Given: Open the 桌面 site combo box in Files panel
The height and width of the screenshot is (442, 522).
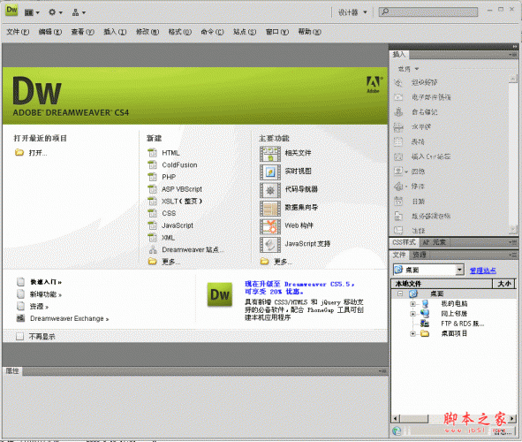Looking at the screenshot, I should tap(428, 270).
